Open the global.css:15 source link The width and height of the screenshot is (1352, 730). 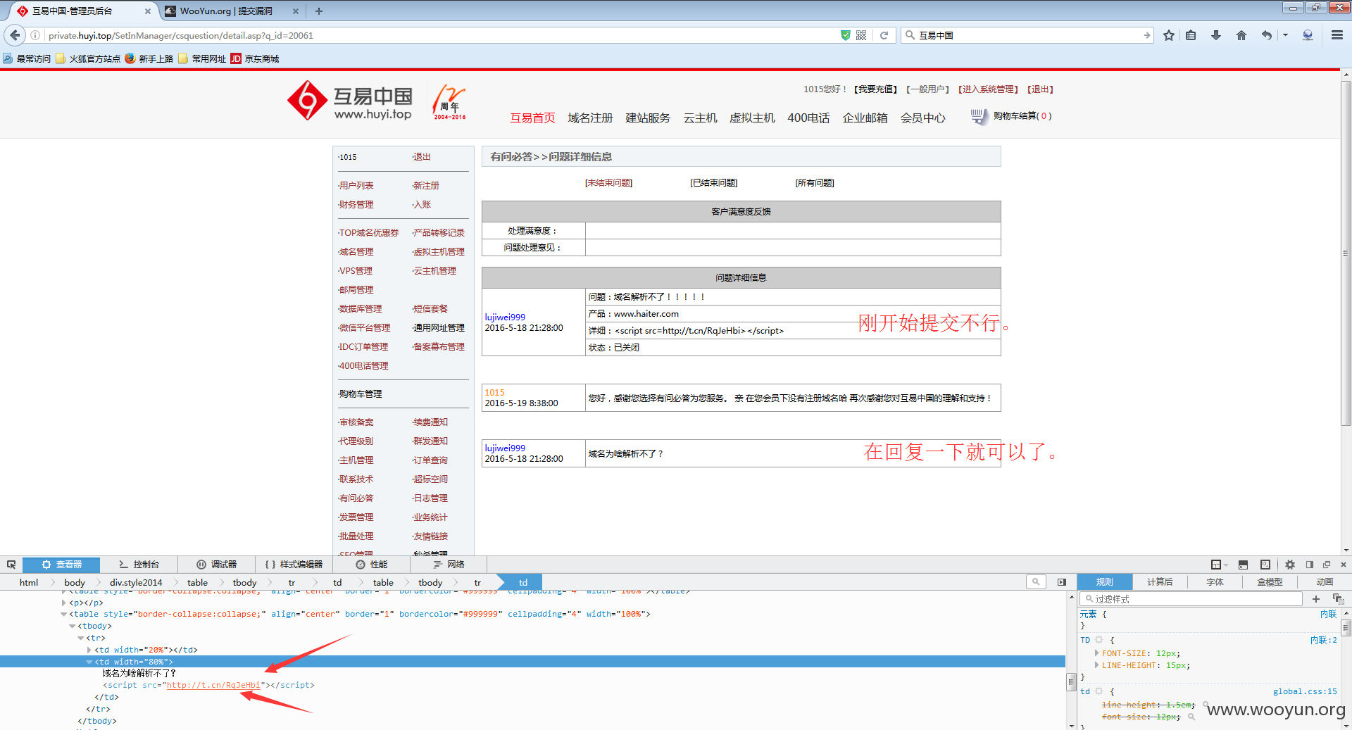[x=1305, y=691]
